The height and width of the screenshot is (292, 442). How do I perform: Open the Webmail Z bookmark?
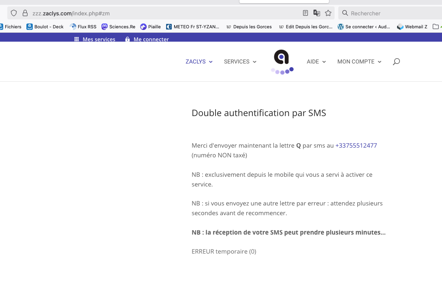click(x=412, y=27)
